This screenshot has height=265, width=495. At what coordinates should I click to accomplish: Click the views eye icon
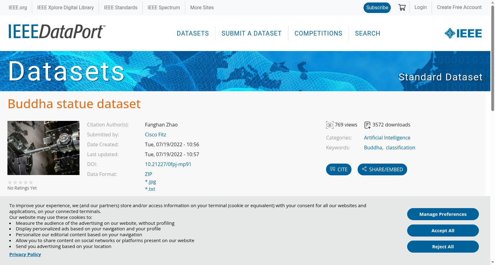(330, 125)
